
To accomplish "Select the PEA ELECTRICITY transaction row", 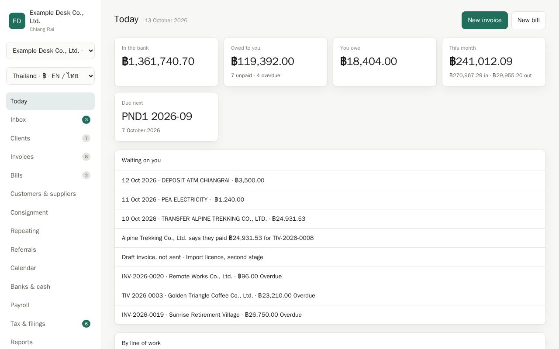I will (x=330, y=199).
